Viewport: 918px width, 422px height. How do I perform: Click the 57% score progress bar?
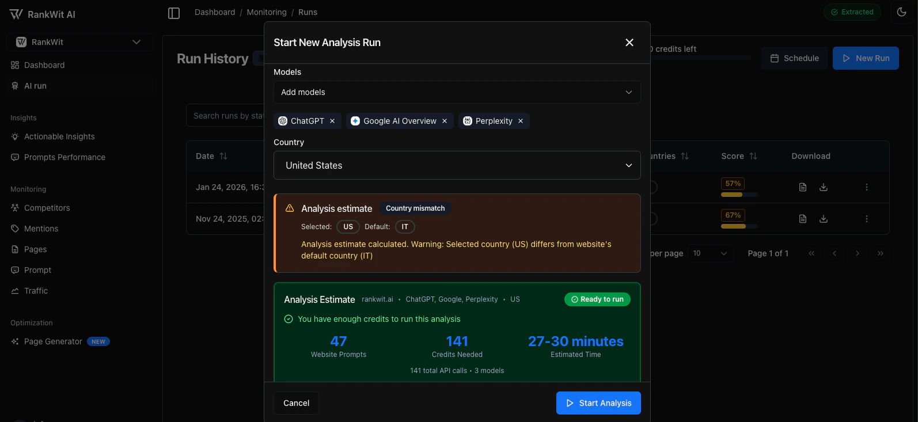tap(739, 195)
